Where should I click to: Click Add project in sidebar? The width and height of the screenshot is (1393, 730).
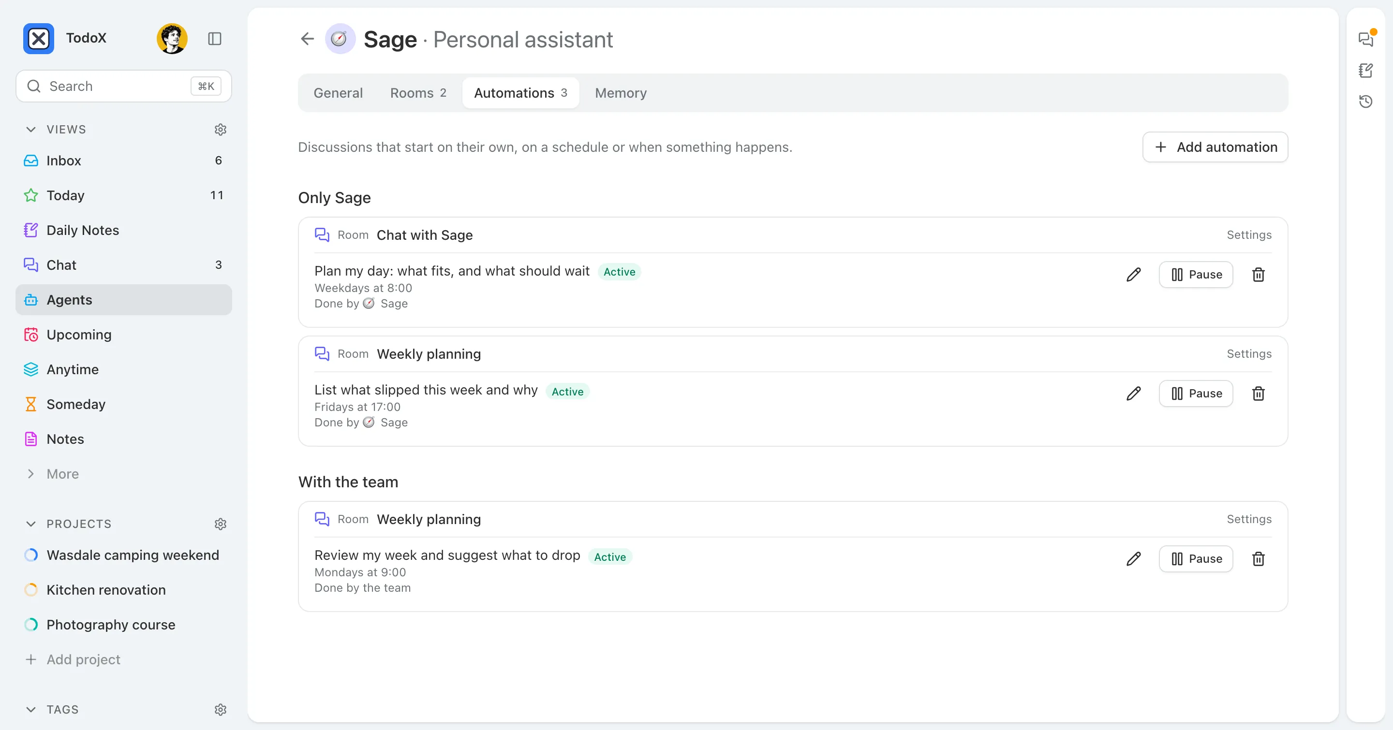(x=124, y=660)
